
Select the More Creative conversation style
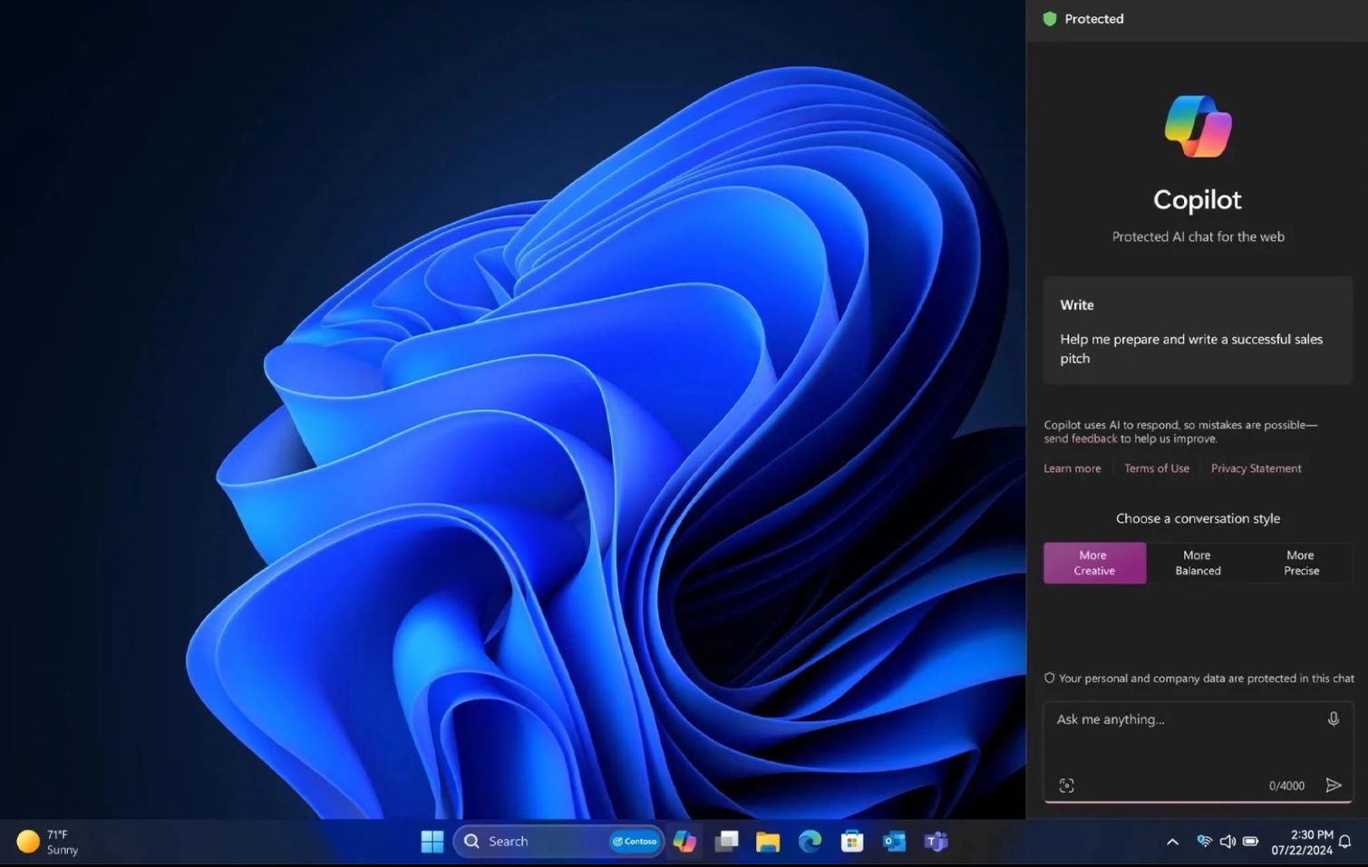(x=1094, y=564)
